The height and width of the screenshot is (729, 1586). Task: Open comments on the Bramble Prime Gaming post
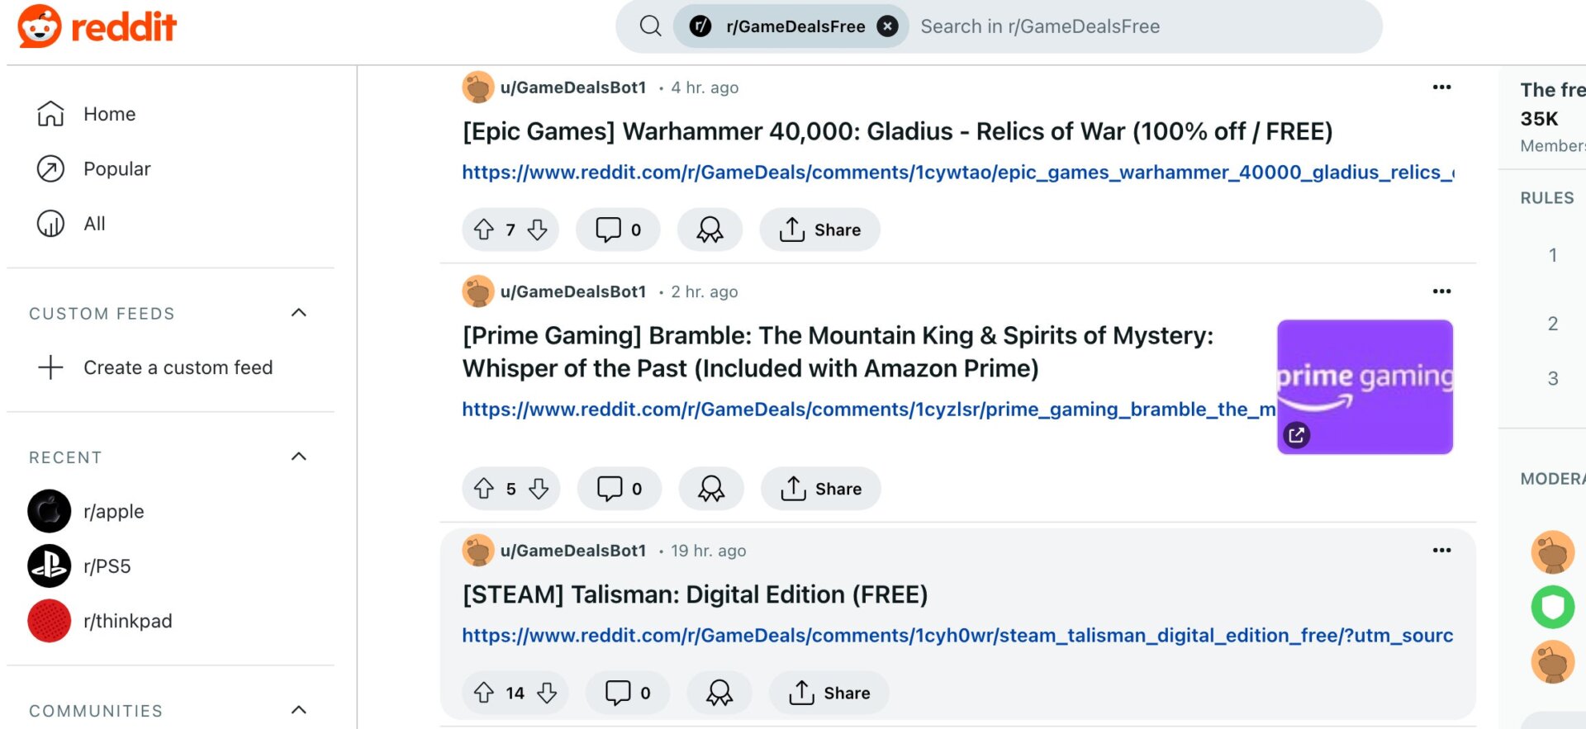[x=619, y=488]
